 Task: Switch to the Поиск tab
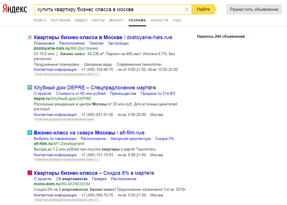point(40,20)
